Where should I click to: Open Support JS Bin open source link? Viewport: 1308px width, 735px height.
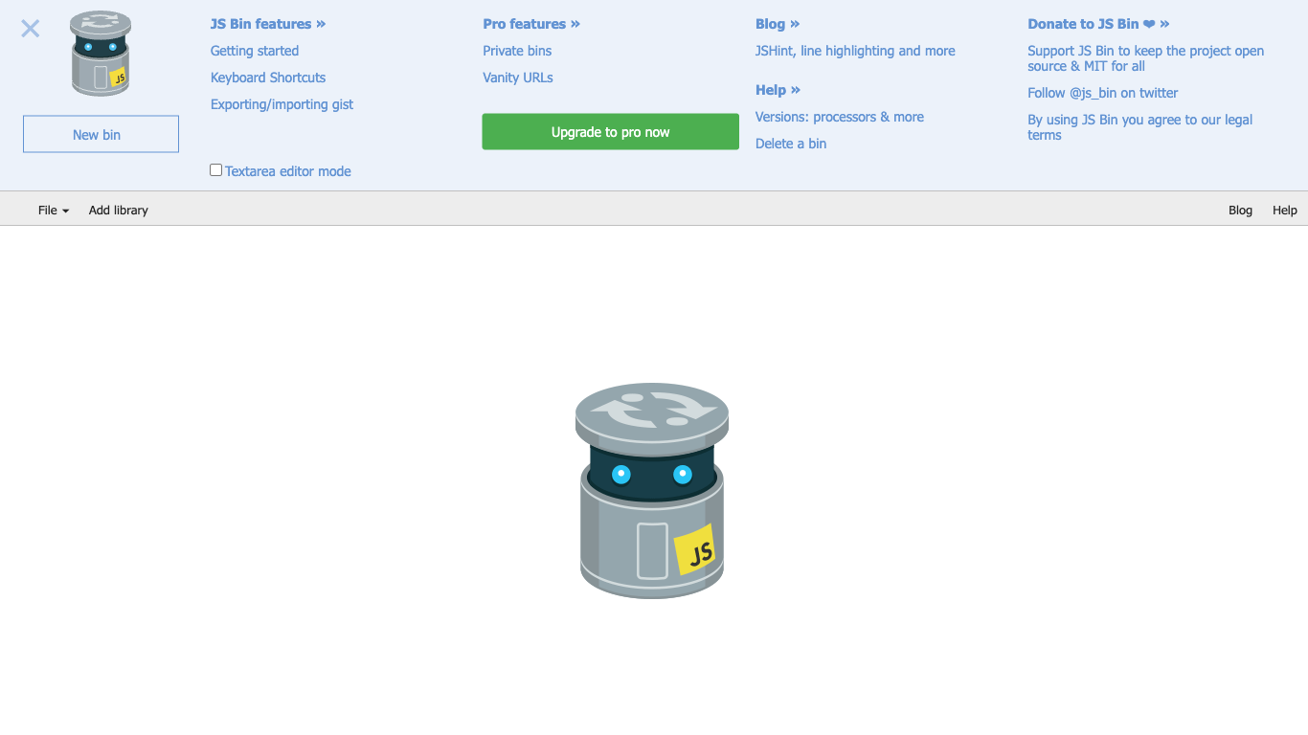coord(1146,58)
